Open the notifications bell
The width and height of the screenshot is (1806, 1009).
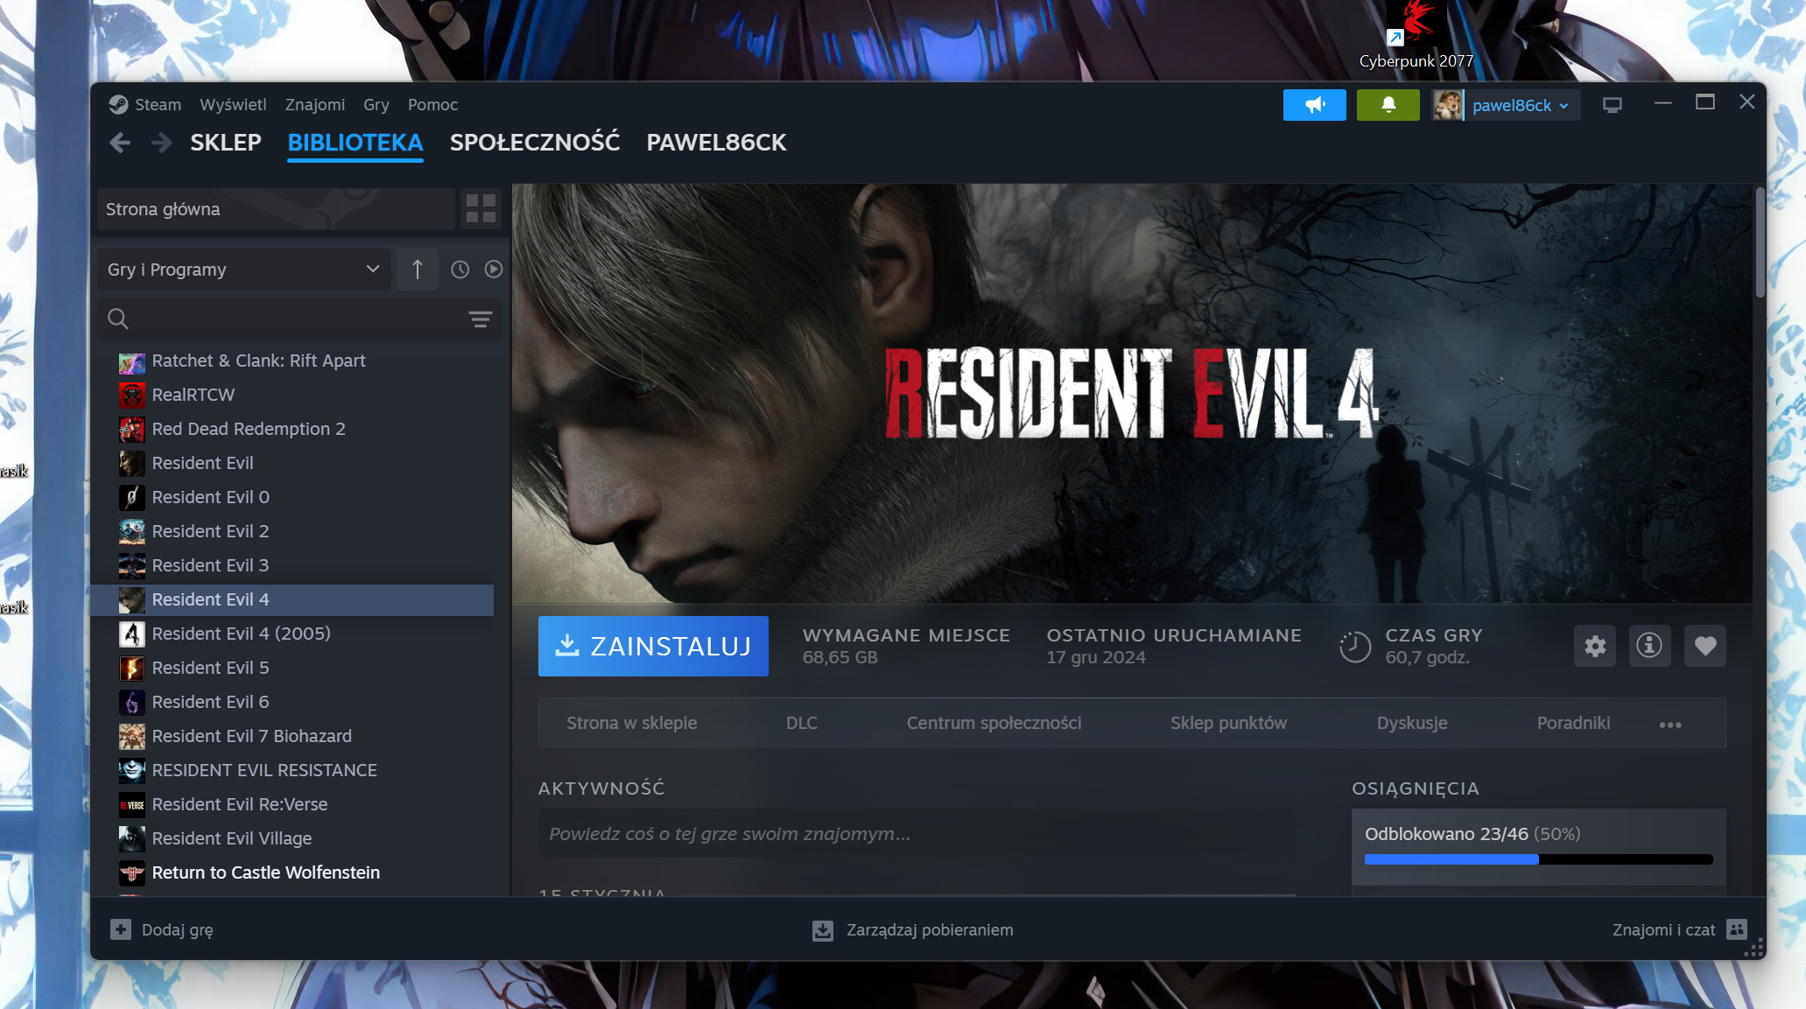click(1388, 105)
